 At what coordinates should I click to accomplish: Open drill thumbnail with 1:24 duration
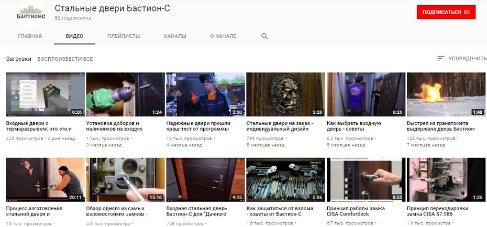[x=126, y=94]
